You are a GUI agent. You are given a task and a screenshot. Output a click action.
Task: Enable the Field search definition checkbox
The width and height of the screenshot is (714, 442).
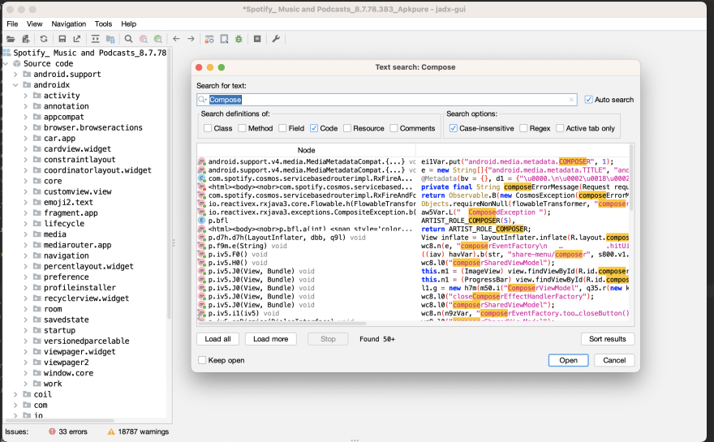[282, 128]
